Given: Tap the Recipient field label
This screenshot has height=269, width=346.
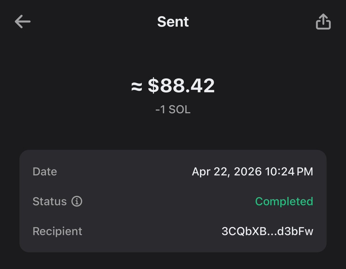Looking at the screenshot, I should click(57, 231).
